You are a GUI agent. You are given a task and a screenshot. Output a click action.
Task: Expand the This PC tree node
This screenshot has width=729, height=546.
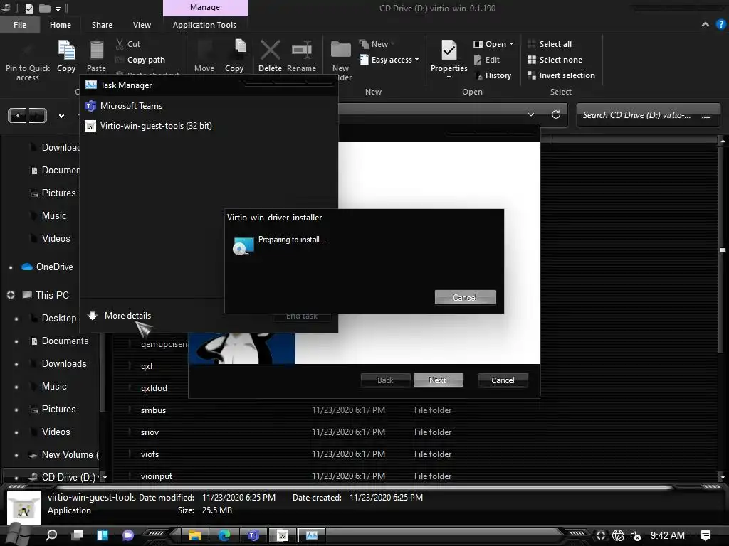pos(11,295)
